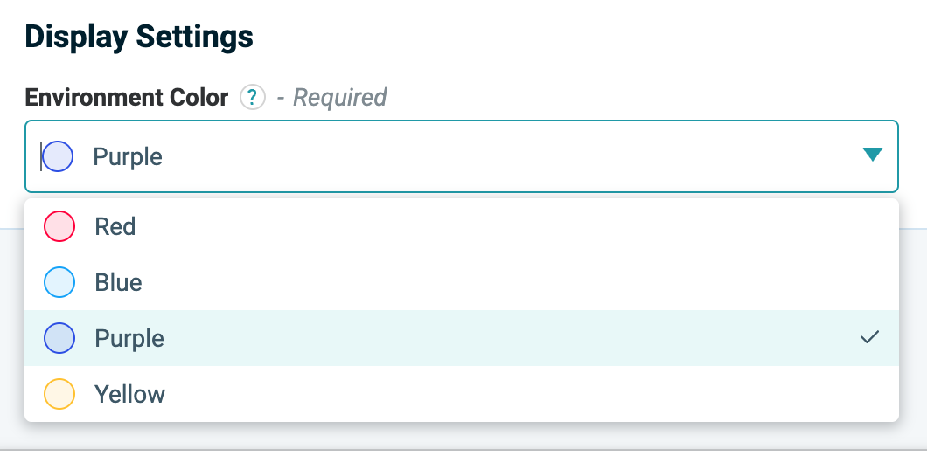927x456 pixels.
Task: Click the 'Blue' text label
Action: (x=118, y=282)
